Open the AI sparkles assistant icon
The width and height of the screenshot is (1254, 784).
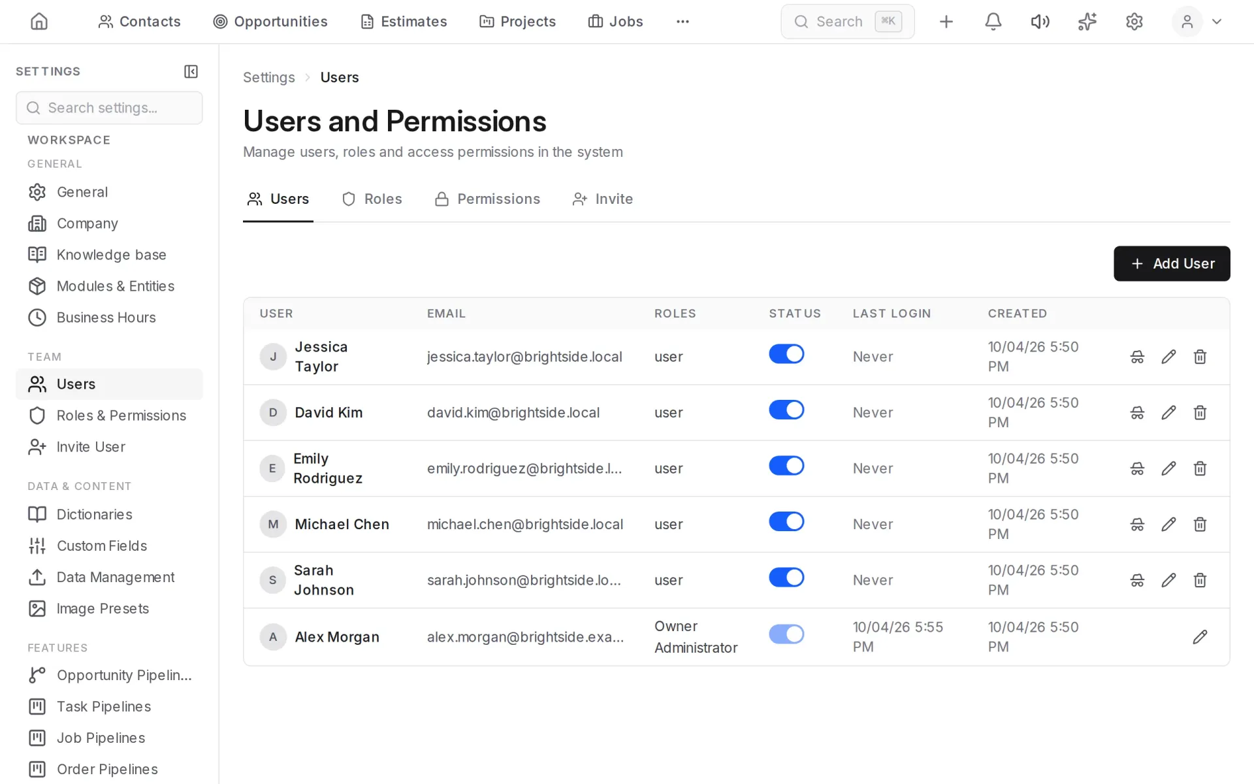pyautogui.click(x=1087, y=22)
